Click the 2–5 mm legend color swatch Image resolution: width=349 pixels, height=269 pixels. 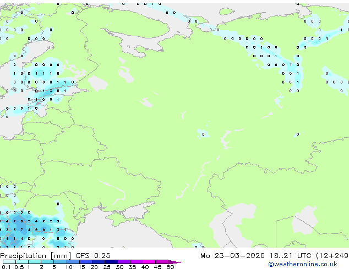(x=47, y=262)
